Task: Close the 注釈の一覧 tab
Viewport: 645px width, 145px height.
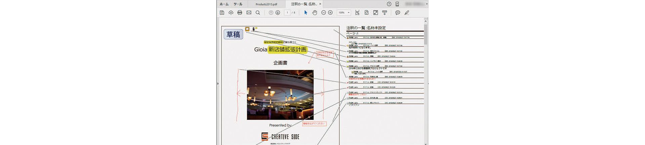Action: 320,4
